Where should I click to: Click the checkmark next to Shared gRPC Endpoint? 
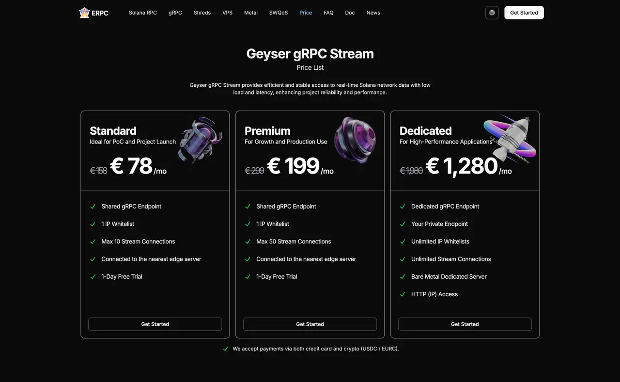[x=93, y=207]
